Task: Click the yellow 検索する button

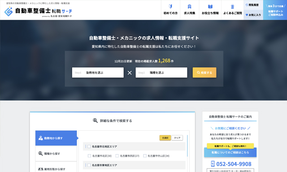Action: click(x=204, y=73)
